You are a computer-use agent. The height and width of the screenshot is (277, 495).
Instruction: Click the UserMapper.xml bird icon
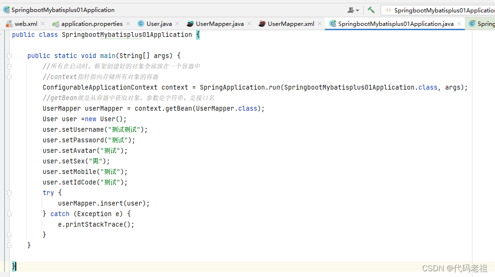(262, 23)
